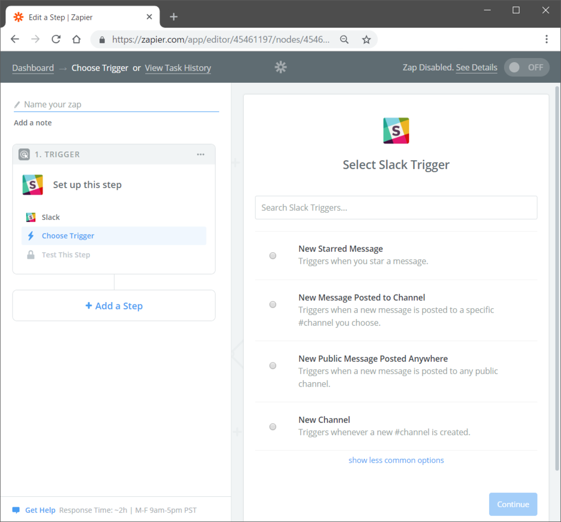Screen dimensions: 561x522
Task: Select Choose Trigger in step list
Action: click(114, 236)
